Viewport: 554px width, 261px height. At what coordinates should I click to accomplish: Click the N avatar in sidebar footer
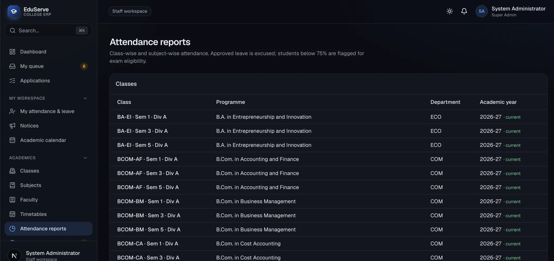click(14, 255)
